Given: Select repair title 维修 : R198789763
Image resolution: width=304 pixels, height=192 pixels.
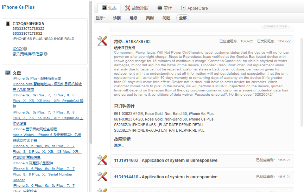Looking at the screenshot, I should click(132, 41).
